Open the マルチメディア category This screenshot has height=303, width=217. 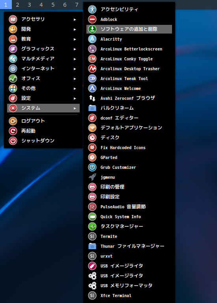click(43, 59)
